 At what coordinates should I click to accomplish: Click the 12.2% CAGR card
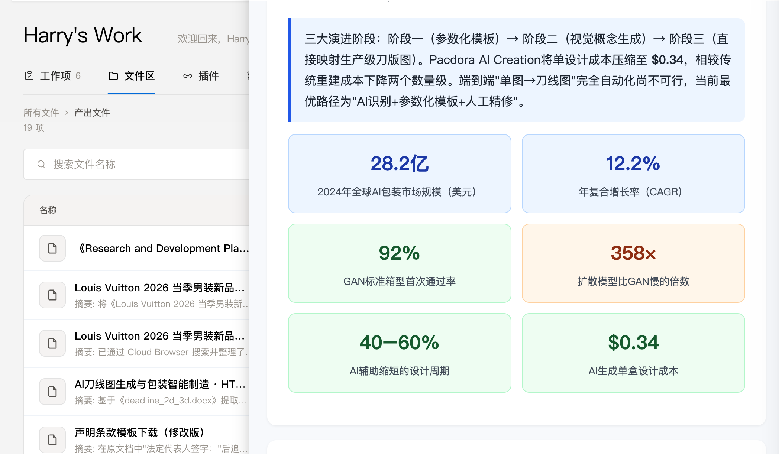[633, 174]
